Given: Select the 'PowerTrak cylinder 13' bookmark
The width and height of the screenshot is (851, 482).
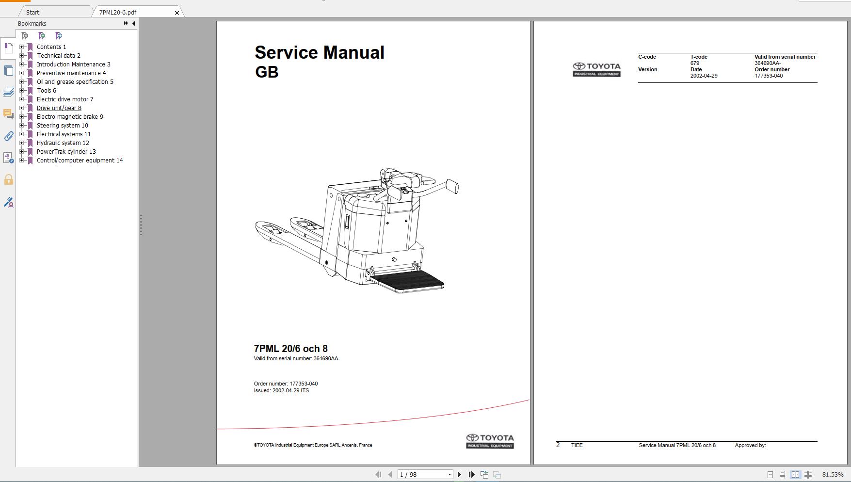Looking at the screenshot, I should click(x=66, y=152).
